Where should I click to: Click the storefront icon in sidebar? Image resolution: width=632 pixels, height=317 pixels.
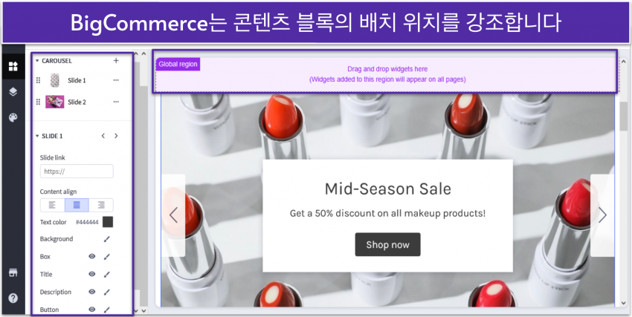tap(13, 272)
